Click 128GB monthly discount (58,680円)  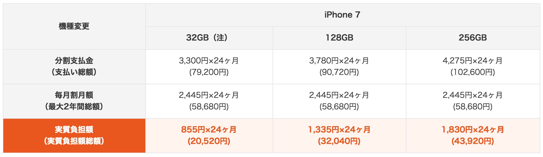tap(339, 107)
